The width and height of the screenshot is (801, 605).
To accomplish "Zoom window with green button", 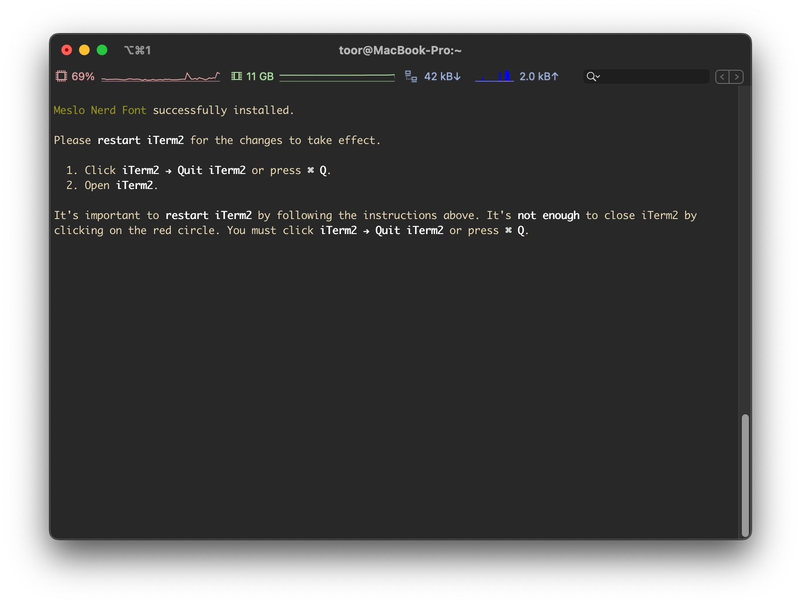I will coord(102,50).
